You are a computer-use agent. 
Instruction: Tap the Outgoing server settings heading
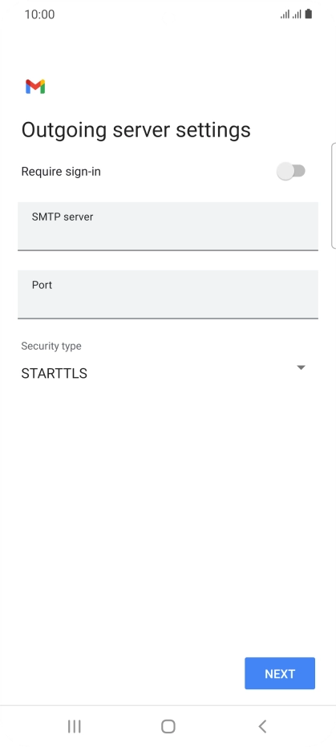click(x=136, y=130)
